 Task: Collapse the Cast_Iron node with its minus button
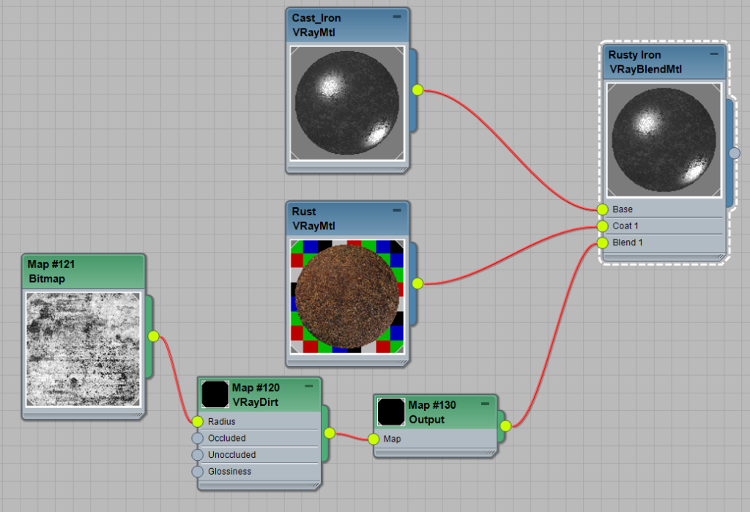point(397,17)
